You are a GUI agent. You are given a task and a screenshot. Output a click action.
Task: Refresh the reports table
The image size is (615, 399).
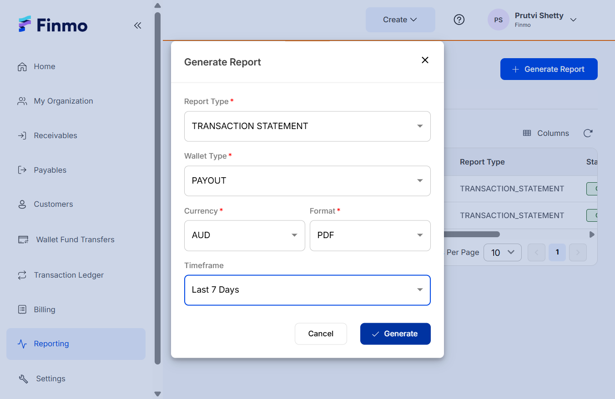pos(588,133)
